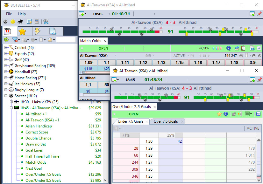Expand the Cricket (16) tree node
263x184 pixels.
coord(6,48)
